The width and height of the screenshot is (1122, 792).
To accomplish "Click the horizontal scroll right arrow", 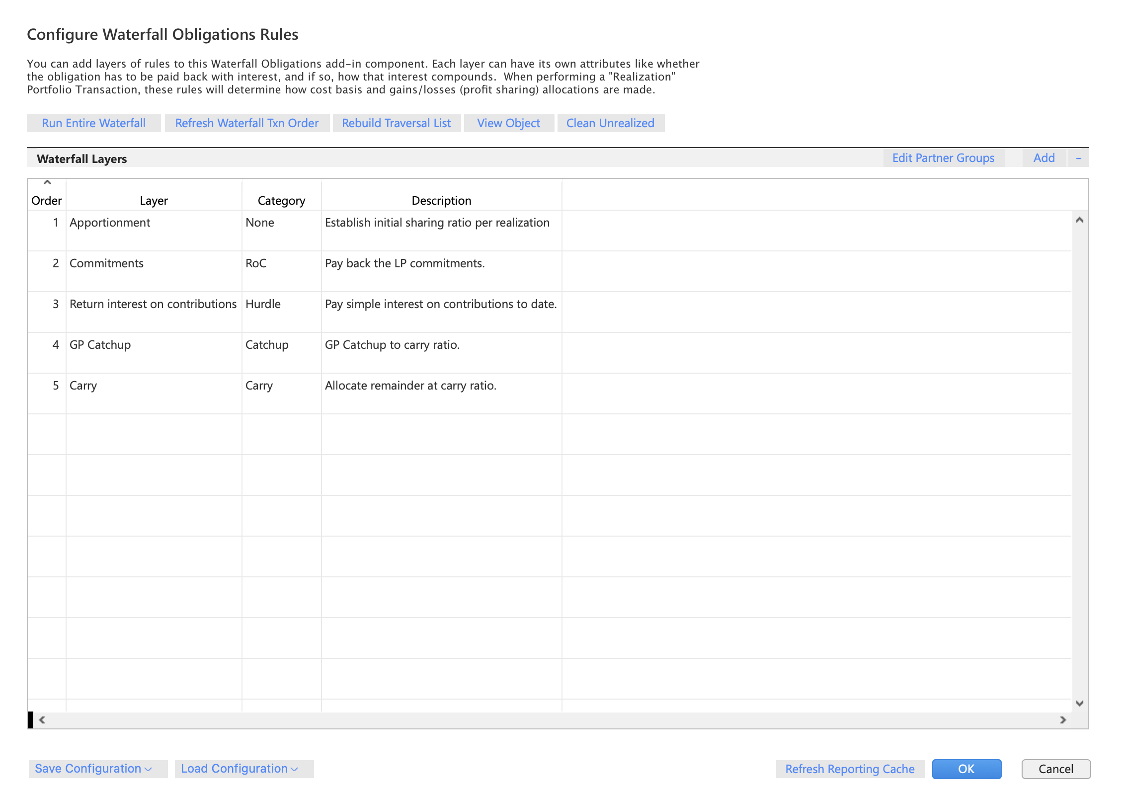I will point(1063,720).
